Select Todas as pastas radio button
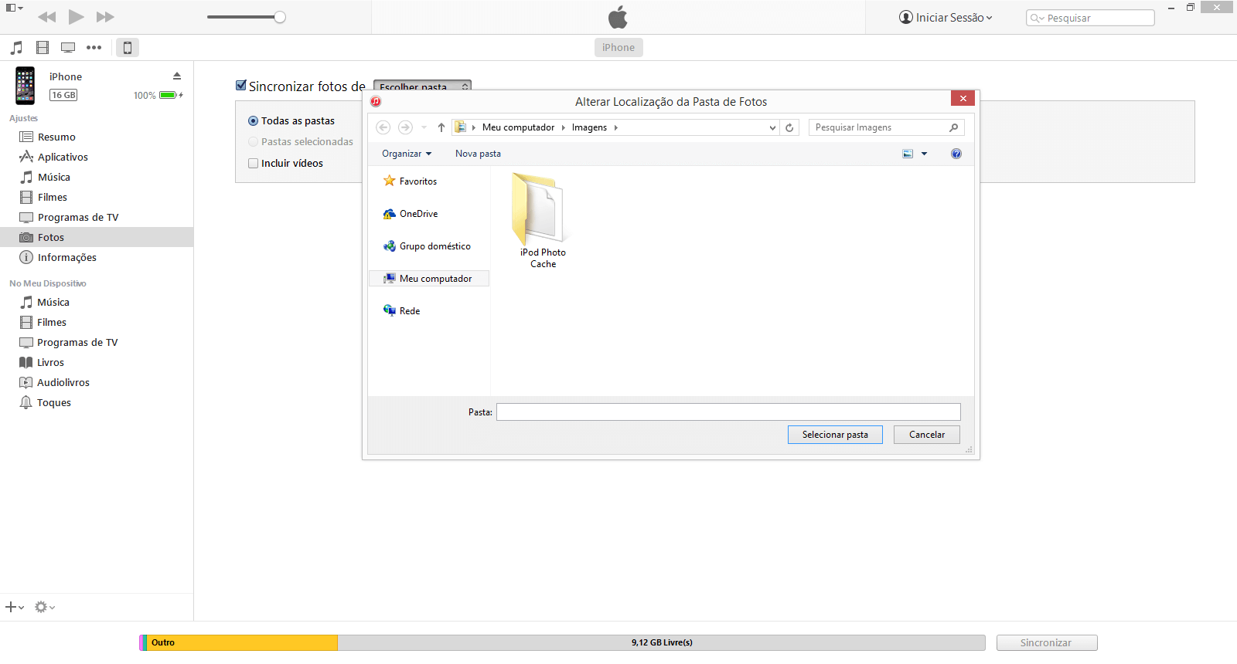Viewport: 1237px width, 664px height. 253,121
